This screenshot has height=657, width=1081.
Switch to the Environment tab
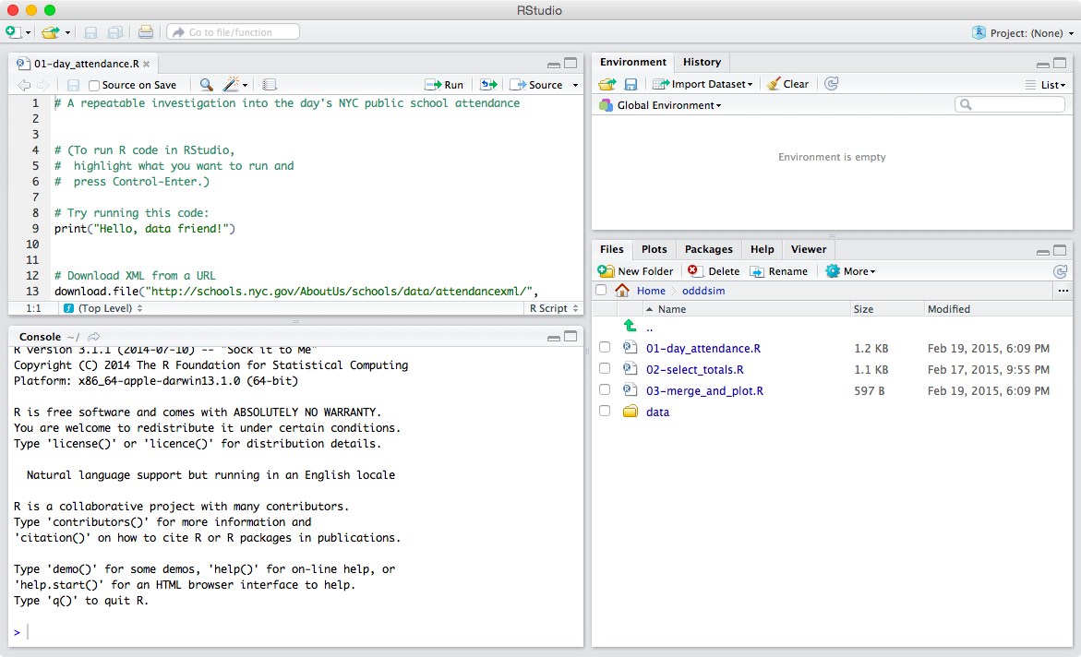click(x=633, y=62)
